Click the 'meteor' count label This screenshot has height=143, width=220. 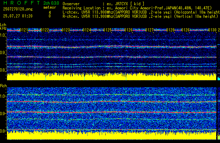coord(50,7)
